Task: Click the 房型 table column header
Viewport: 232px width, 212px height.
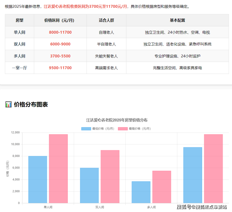Action: tap(19, 20)
